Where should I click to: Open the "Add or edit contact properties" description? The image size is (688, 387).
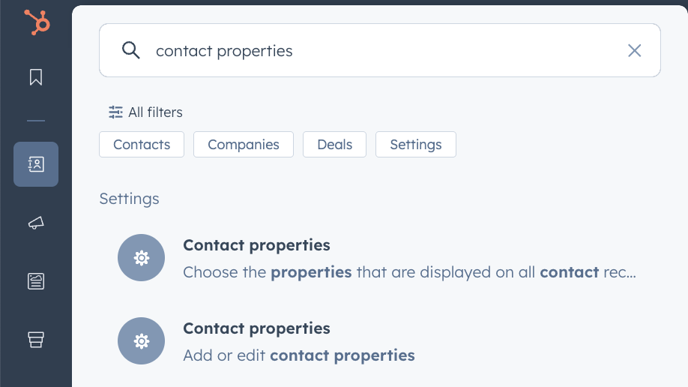298,355
